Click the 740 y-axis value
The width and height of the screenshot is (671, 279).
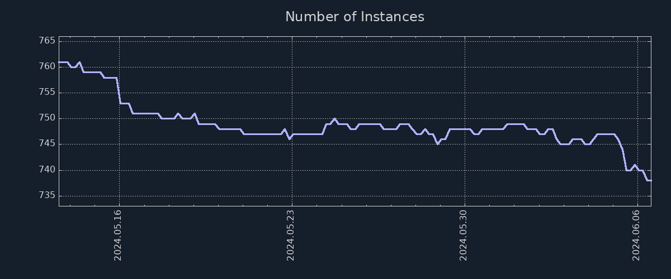(x=47, y=170)
